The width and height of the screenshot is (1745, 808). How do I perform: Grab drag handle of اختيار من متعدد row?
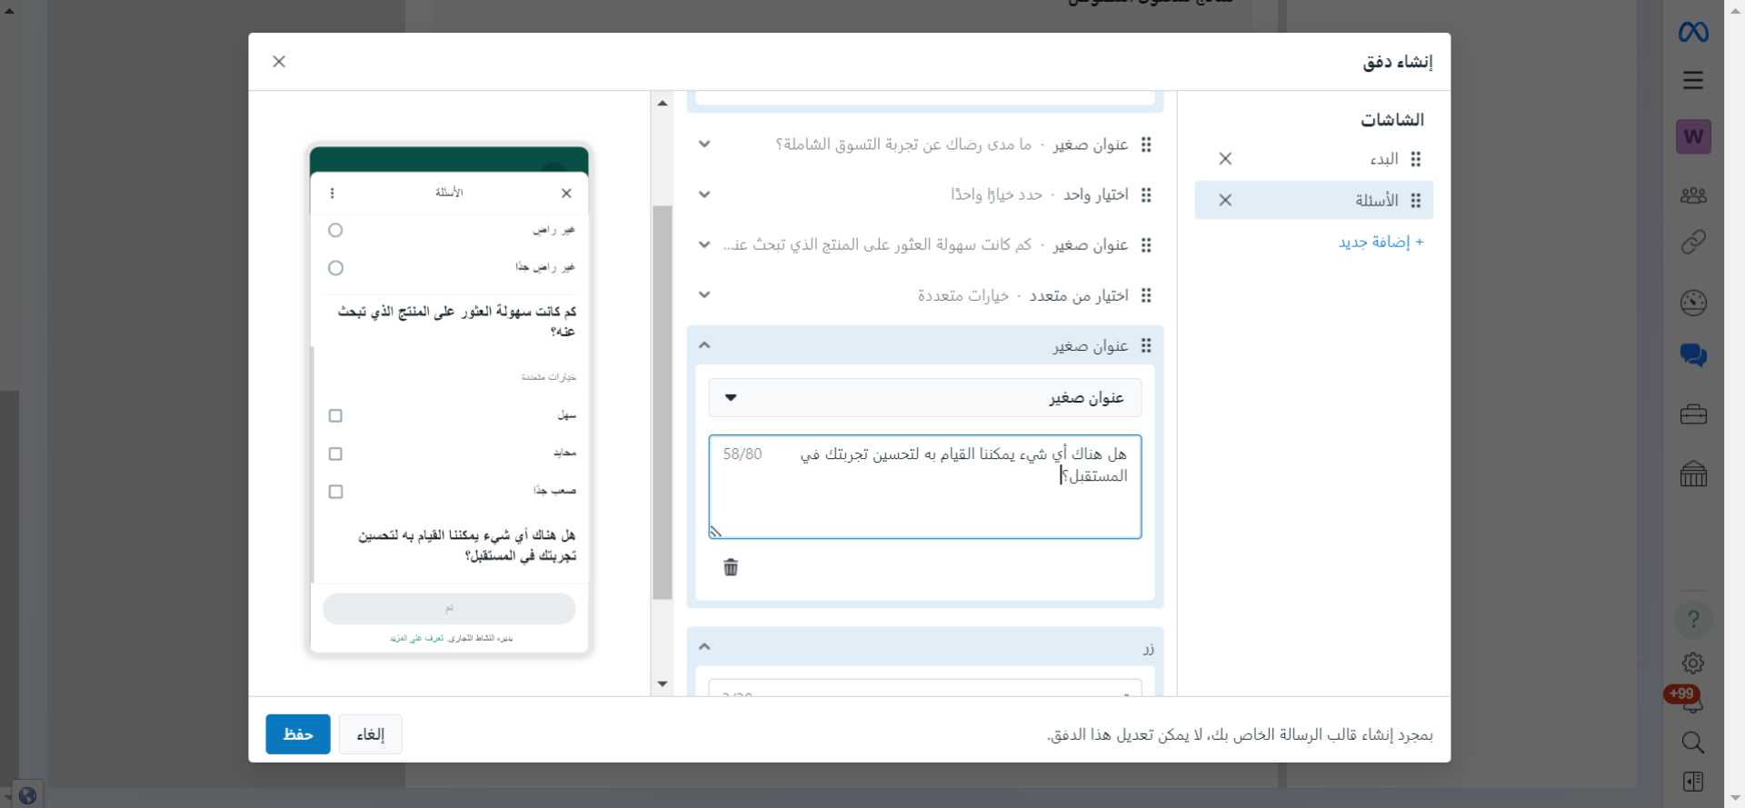[1146, 295]
